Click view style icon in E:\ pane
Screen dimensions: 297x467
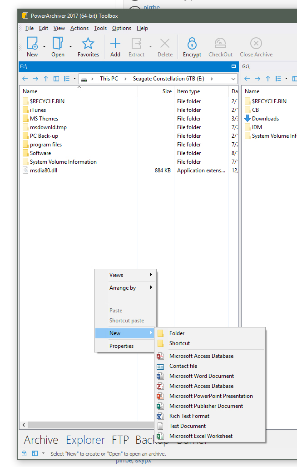coord(67,79)
